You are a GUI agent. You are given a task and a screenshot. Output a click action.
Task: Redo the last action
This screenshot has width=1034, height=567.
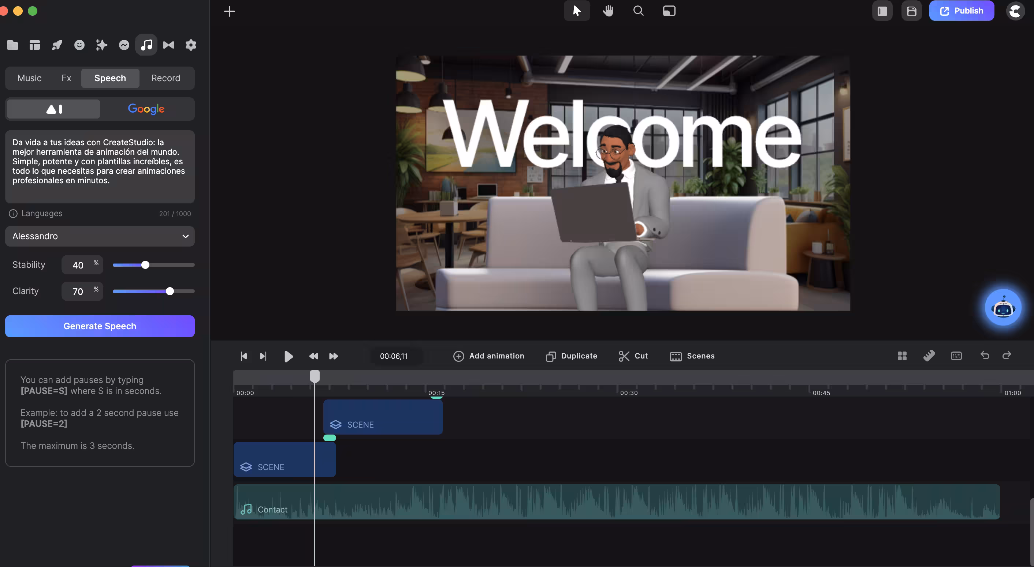pos(1007,355)
